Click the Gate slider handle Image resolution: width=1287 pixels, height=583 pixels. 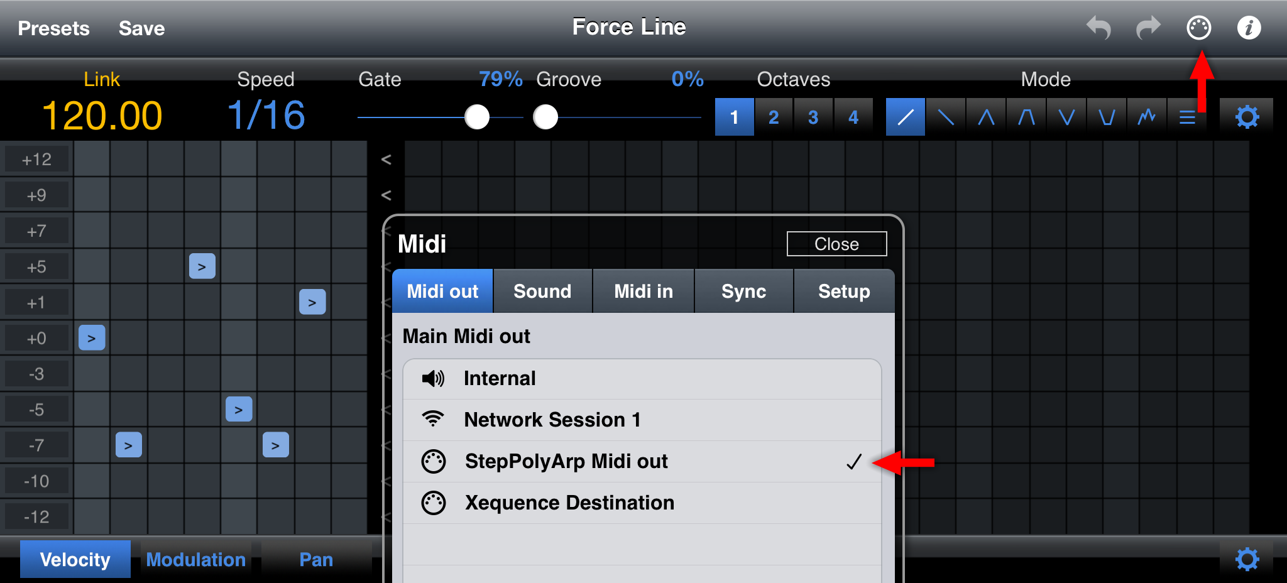tap(477, 117)
